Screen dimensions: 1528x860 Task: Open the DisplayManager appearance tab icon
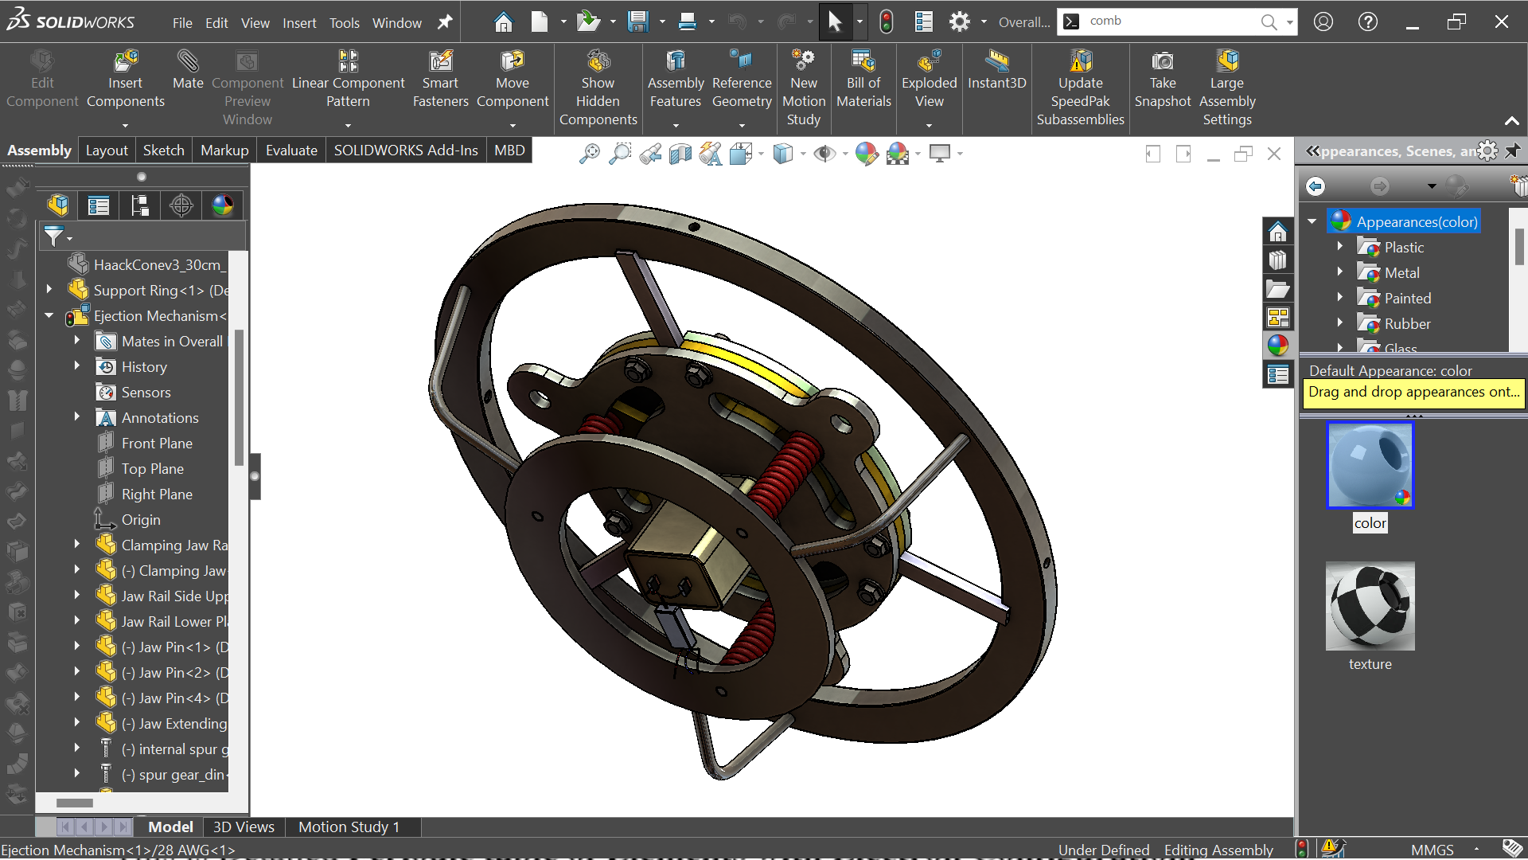coord(223,205)
